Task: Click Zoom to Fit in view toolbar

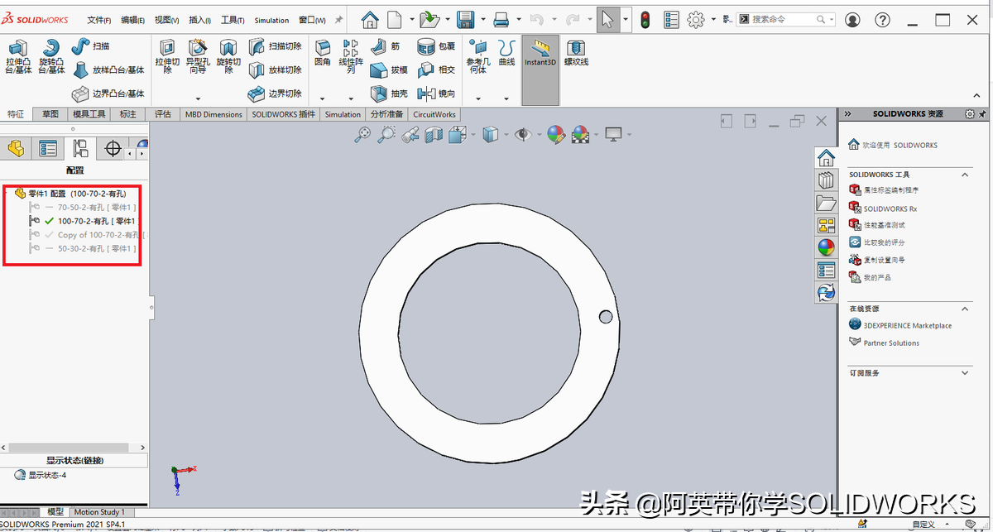Action: coord(362,134)
